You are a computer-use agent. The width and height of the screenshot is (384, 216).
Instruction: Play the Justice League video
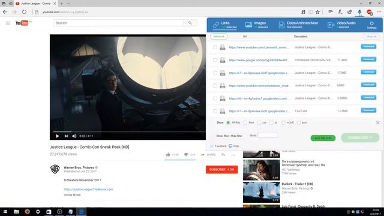click(58, 136)
